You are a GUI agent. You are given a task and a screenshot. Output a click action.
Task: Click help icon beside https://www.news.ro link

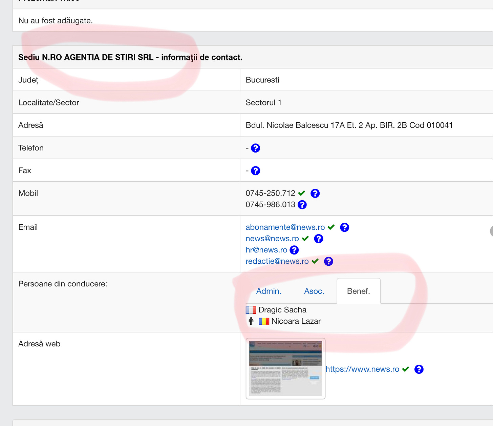tap(419, 369)
